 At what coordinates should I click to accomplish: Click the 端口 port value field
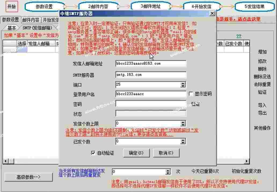coord(148,84)
